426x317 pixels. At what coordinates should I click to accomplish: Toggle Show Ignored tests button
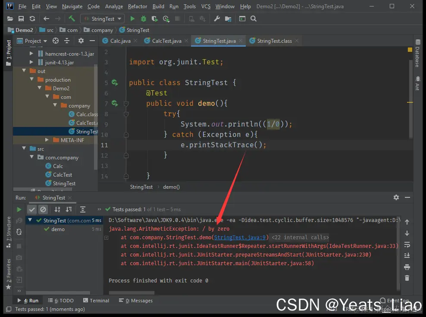(x=43, y=209)
